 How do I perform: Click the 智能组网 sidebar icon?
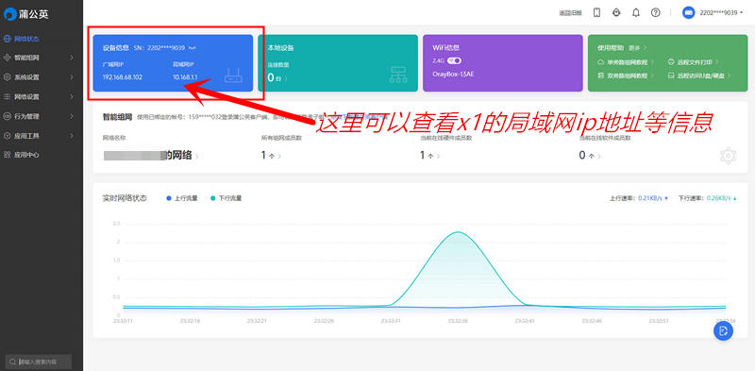[x=8, y=58]
